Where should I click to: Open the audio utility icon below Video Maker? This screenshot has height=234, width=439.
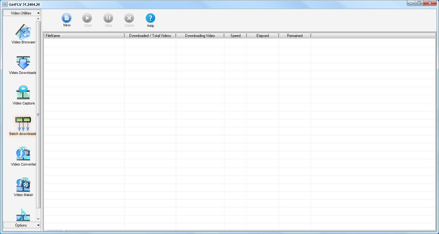tap(23, 214)
